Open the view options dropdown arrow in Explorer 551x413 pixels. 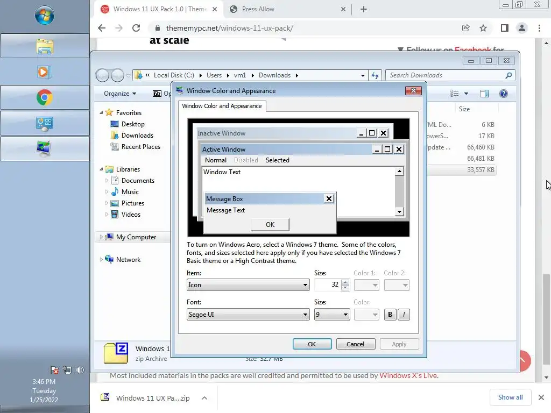[x=467, y=94]
